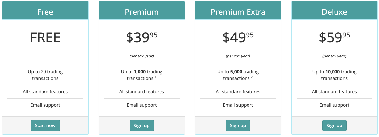Sign up for the Deluxe plan
The width and height of the screenshot is (379, 137).
334,126
